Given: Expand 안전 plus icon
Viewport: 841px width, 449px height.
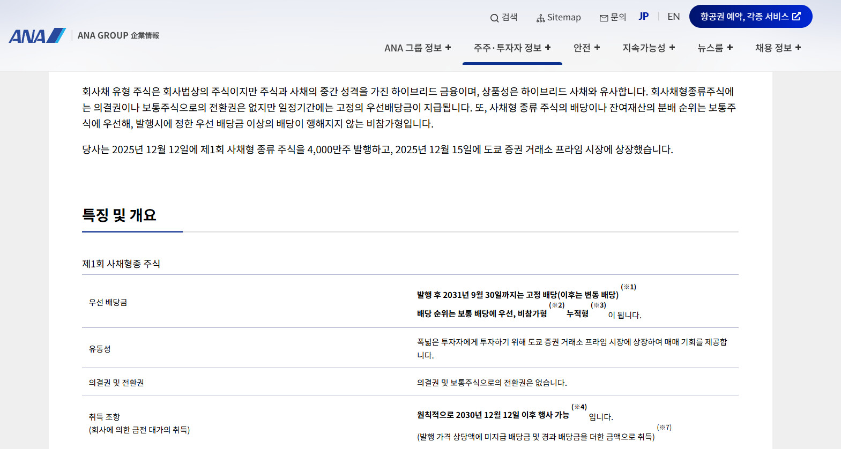Looking at the screenshot, I should click(x=597, y=47).
